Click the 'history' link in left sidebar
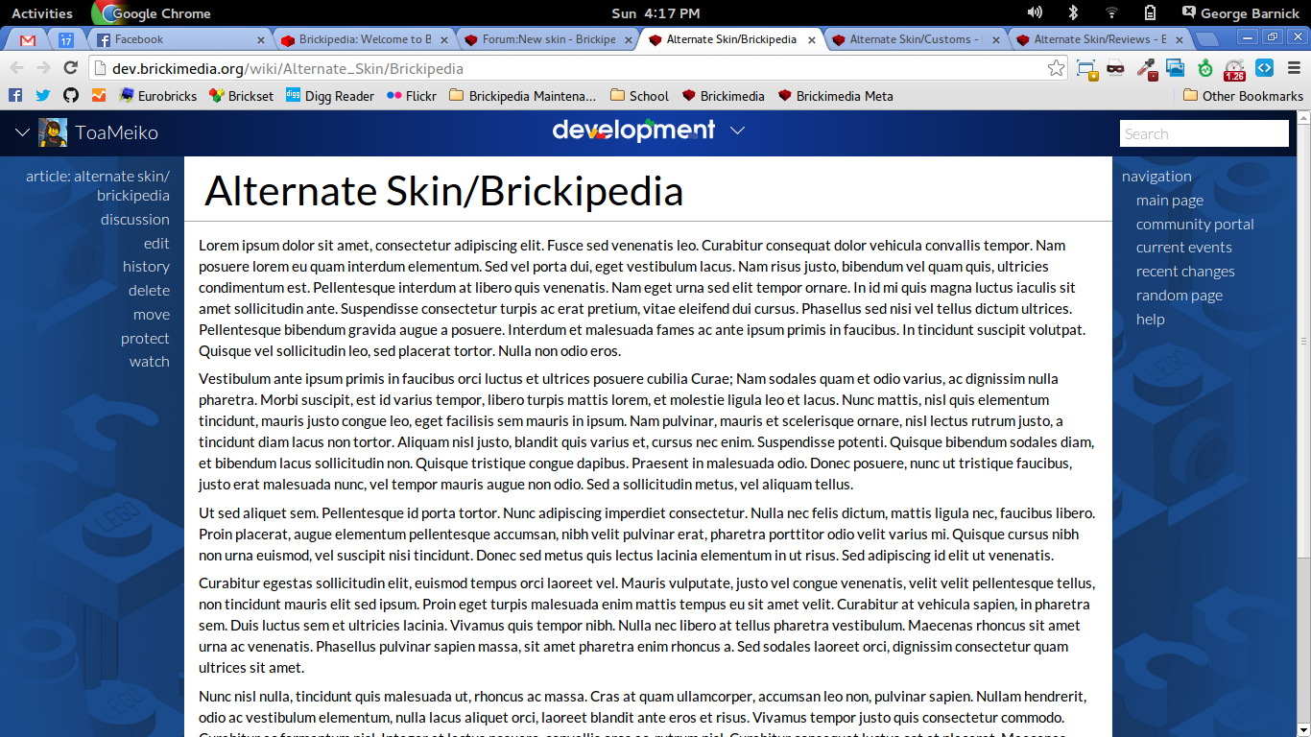Screen dimensions: 1311x737 146,267
